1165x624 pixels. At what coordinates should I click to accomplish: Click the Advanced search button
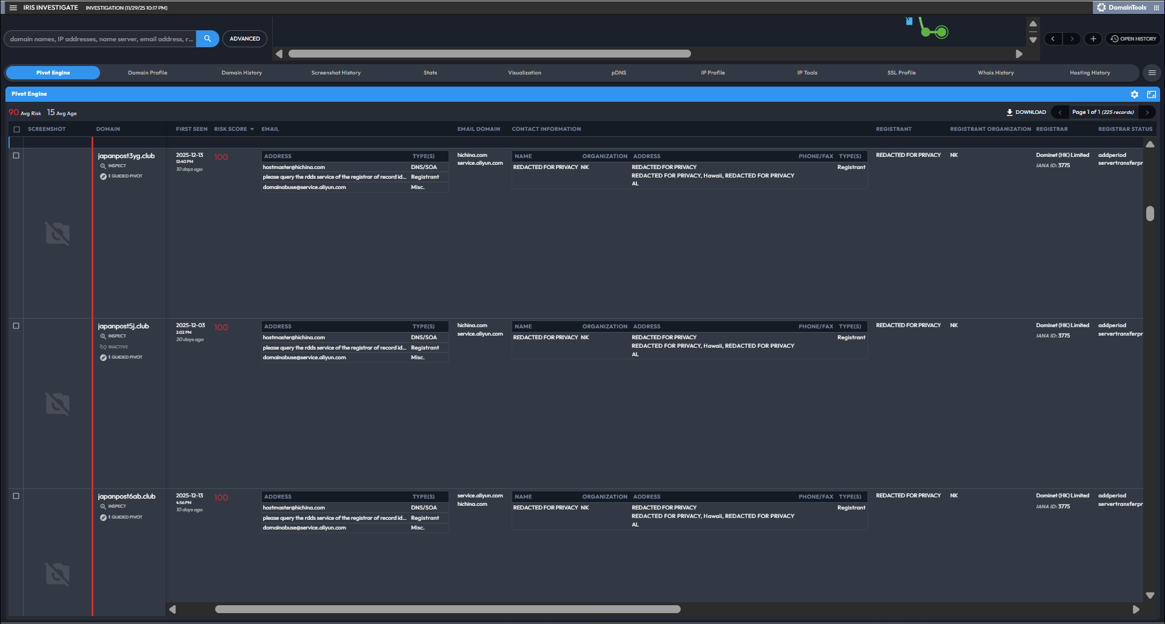245,39
